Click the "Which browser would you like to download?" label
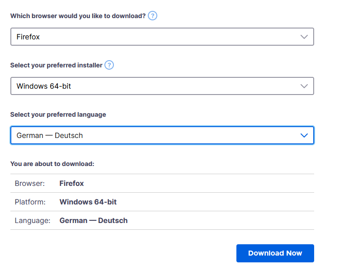The image size is (339, 280). tap(78, 16)
